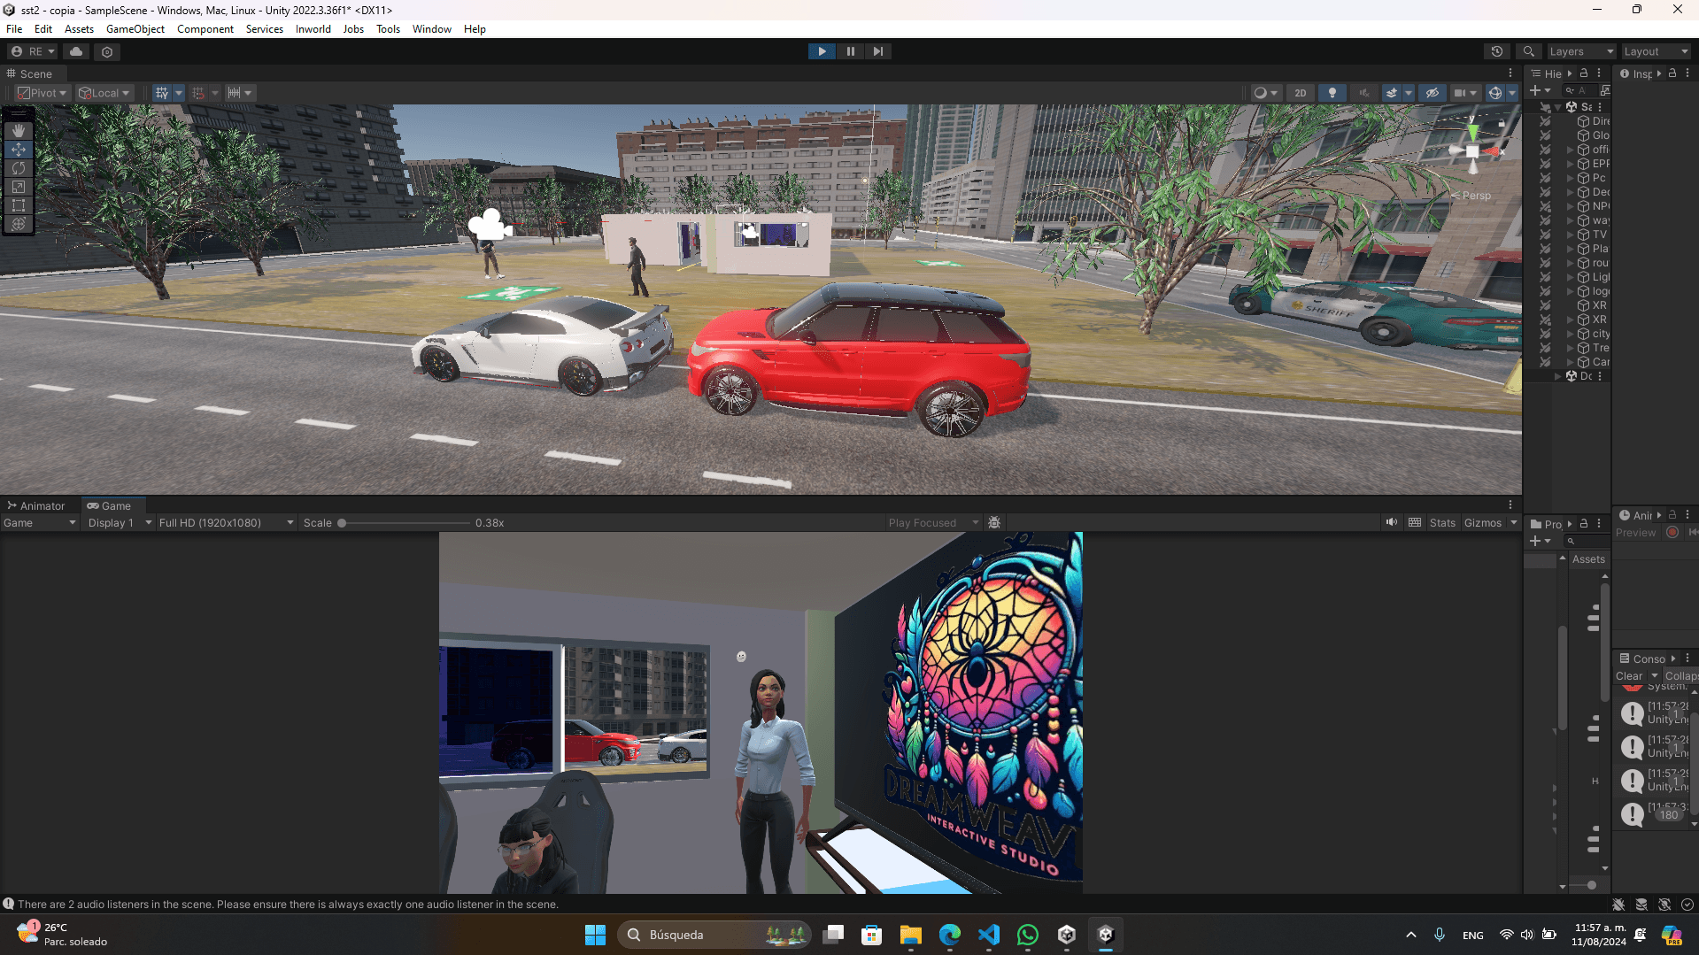Toggle hidden objects scene visibility
The width and height of the screenshot is (1699, 955).
pos(1432,93)
